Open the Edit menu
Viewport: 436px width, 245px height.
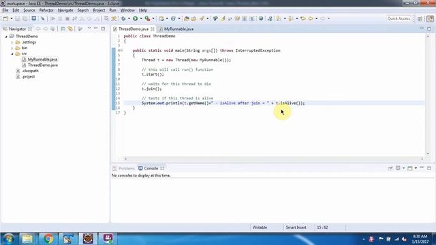(x=16, y=10)
